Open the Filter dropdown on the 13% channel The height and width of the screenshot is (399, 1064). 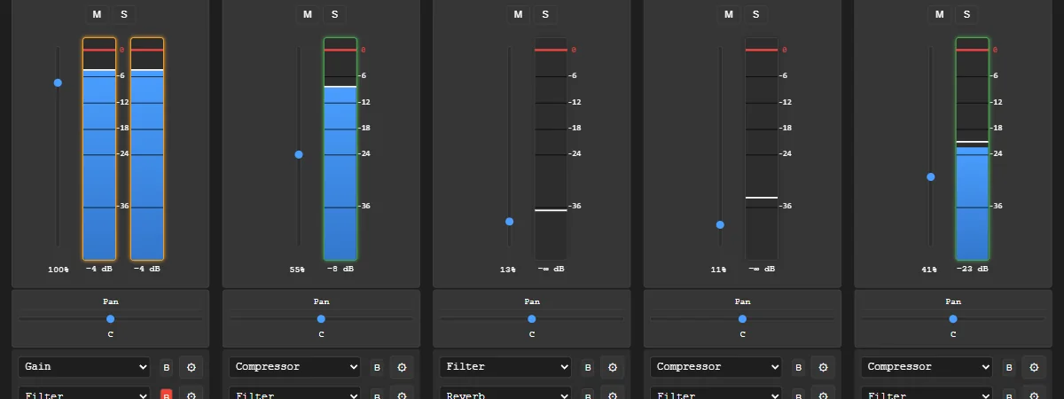505,367
